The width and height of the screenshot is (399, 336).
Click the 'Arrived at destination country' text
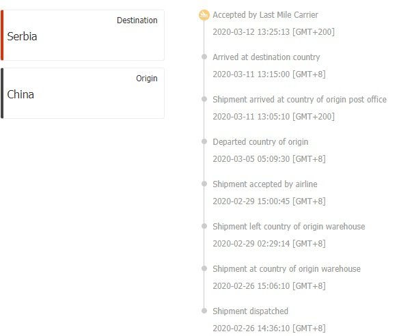point(266,57)
